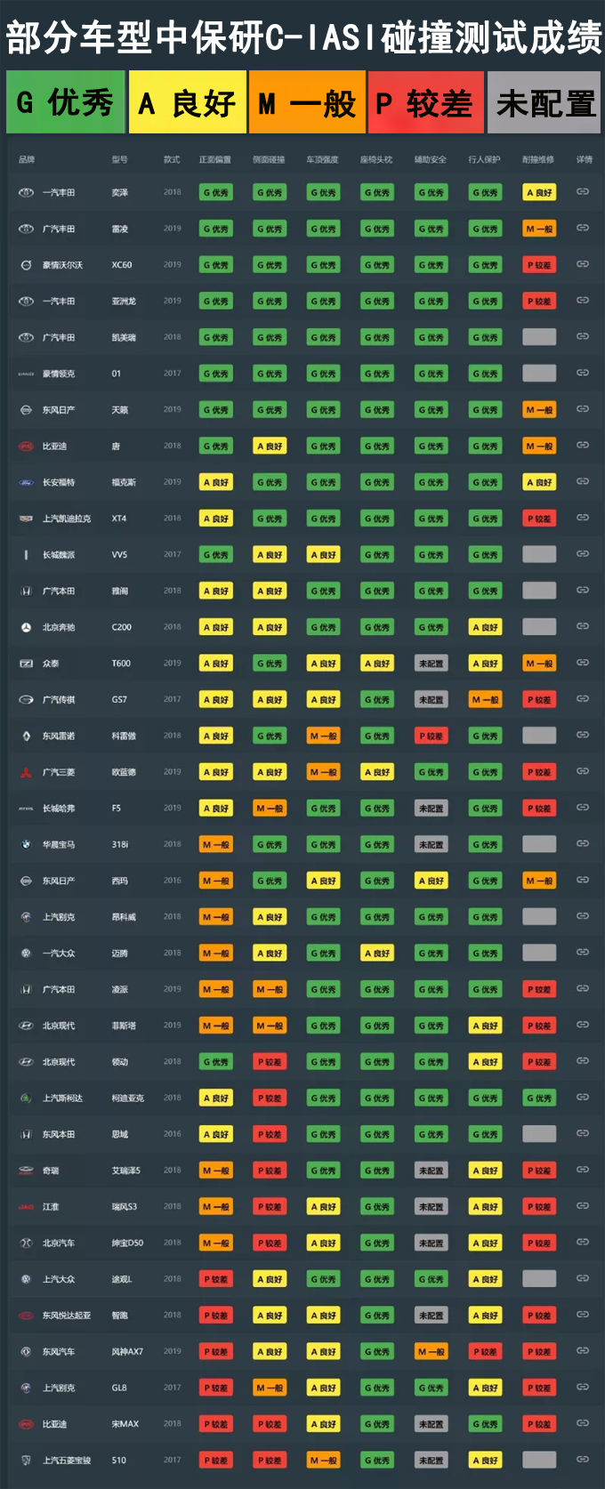Click the model name 昂科威
Image resolution: width=605 pixels, height=1489 pixels.
click(124, 917)
